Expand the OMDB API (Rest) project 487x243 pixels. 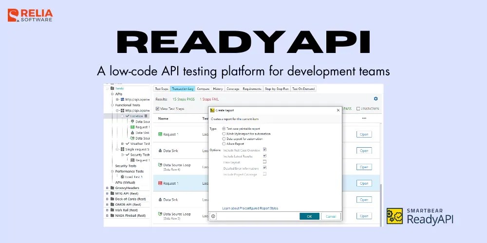click(107, 205)
